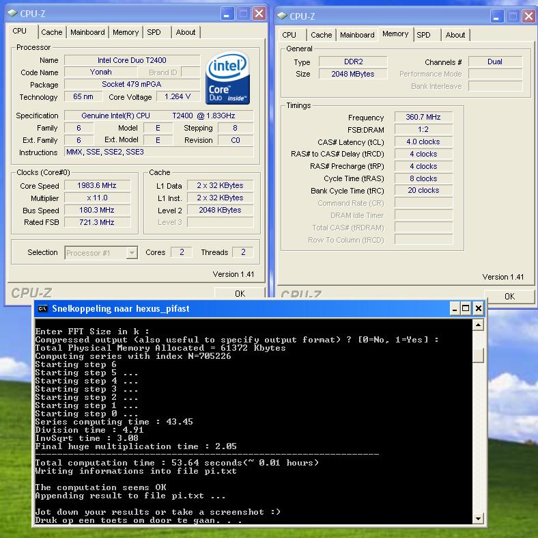This screenshot has height=538, width=538.
Task: Open Cache tab in right CPU-Z window
Action: coord(321,35)
